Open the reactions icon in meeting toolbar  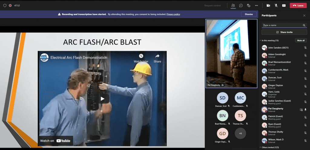pos(249,5)
